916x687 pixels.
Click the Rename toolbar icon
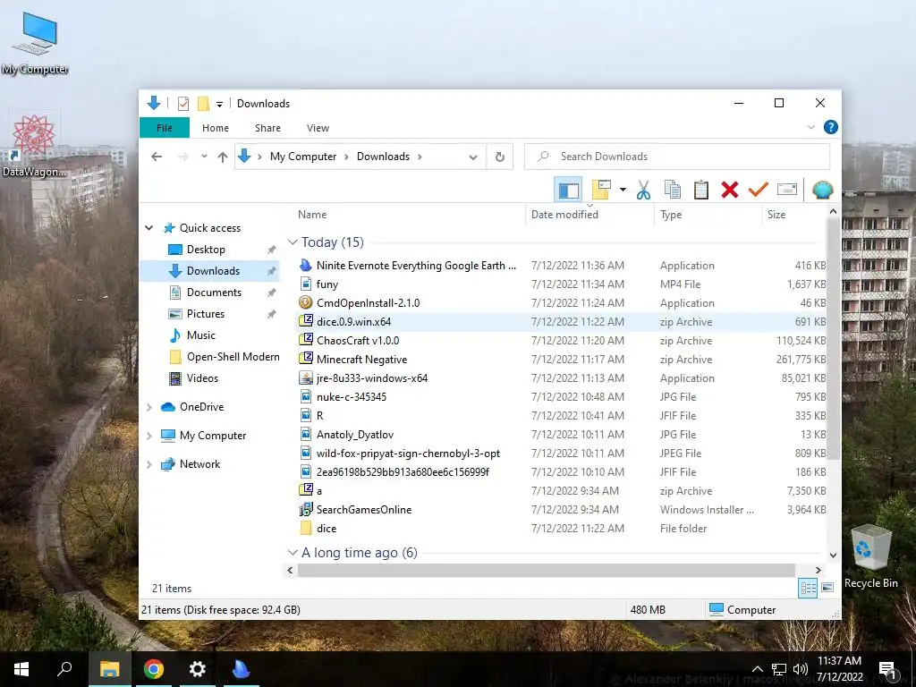click(x=787, y=190)
